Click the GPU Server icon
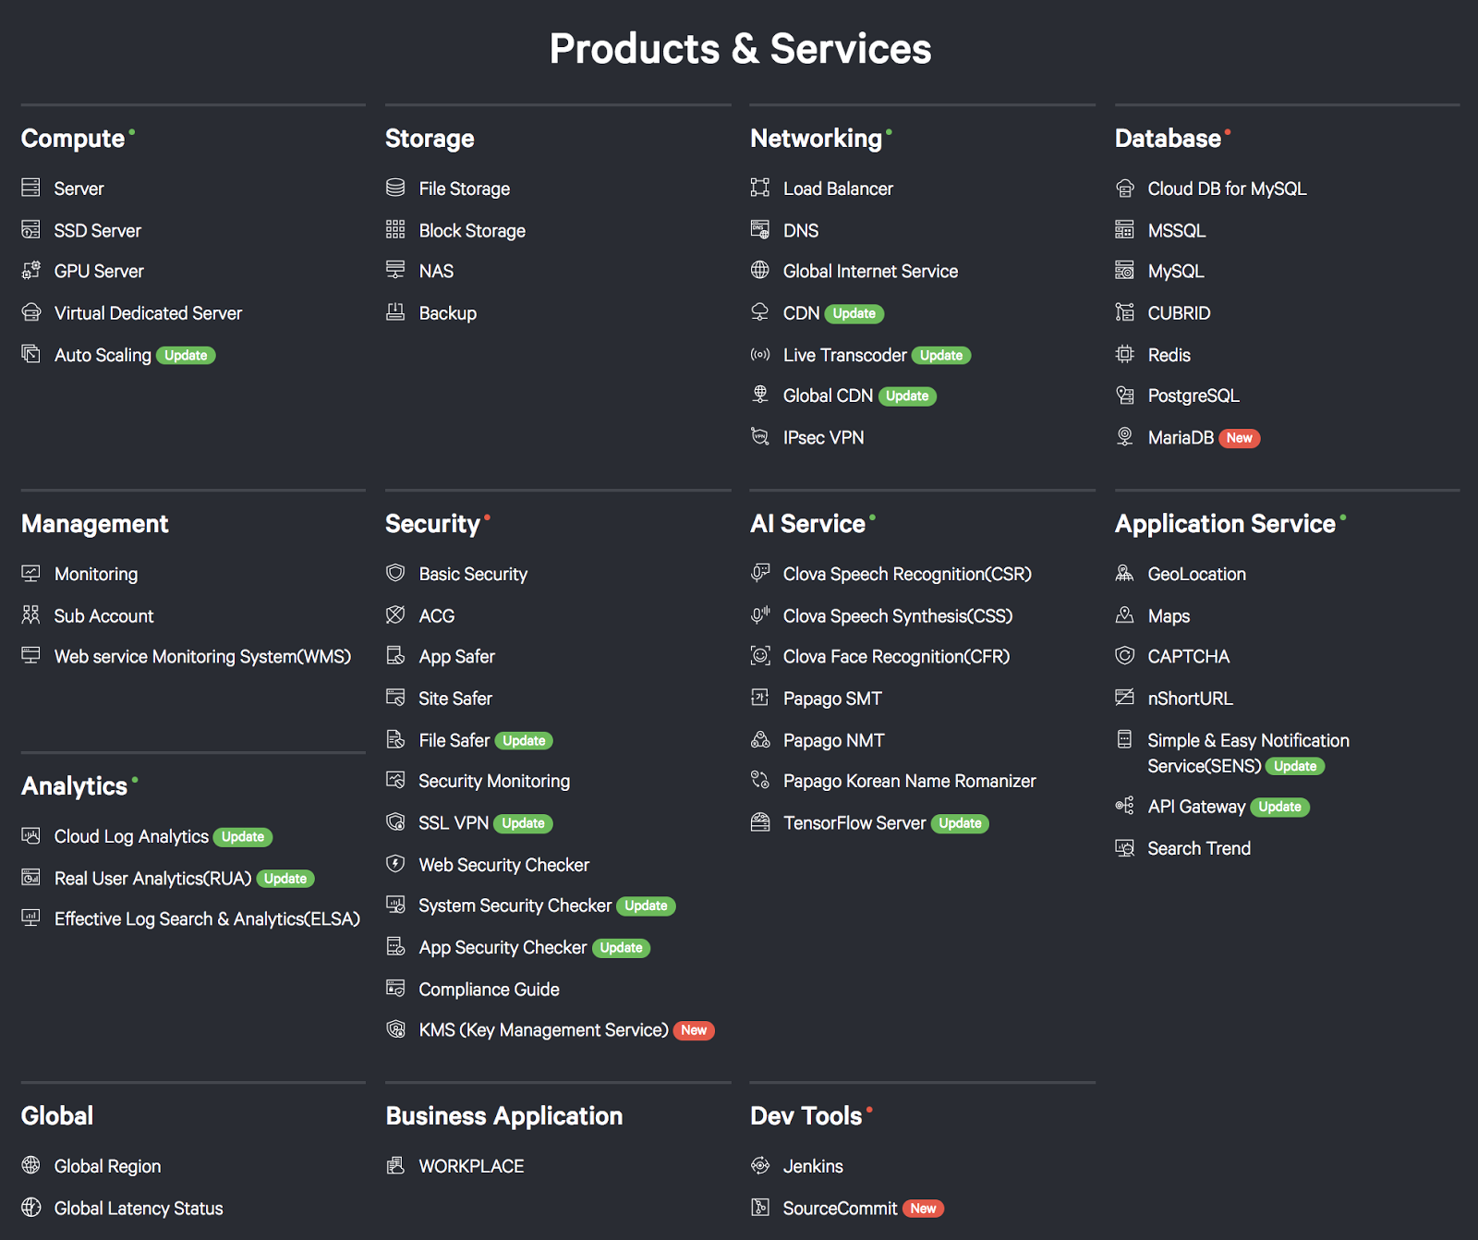The height and width of the screenshot is (1240, 1478). coord(31,271)
